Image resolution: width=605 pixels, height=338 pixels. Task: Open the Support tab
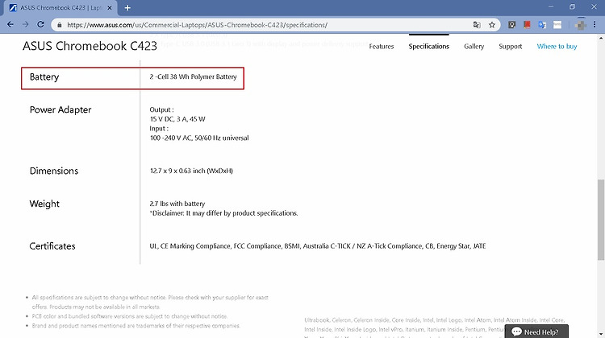coord(510,47)
